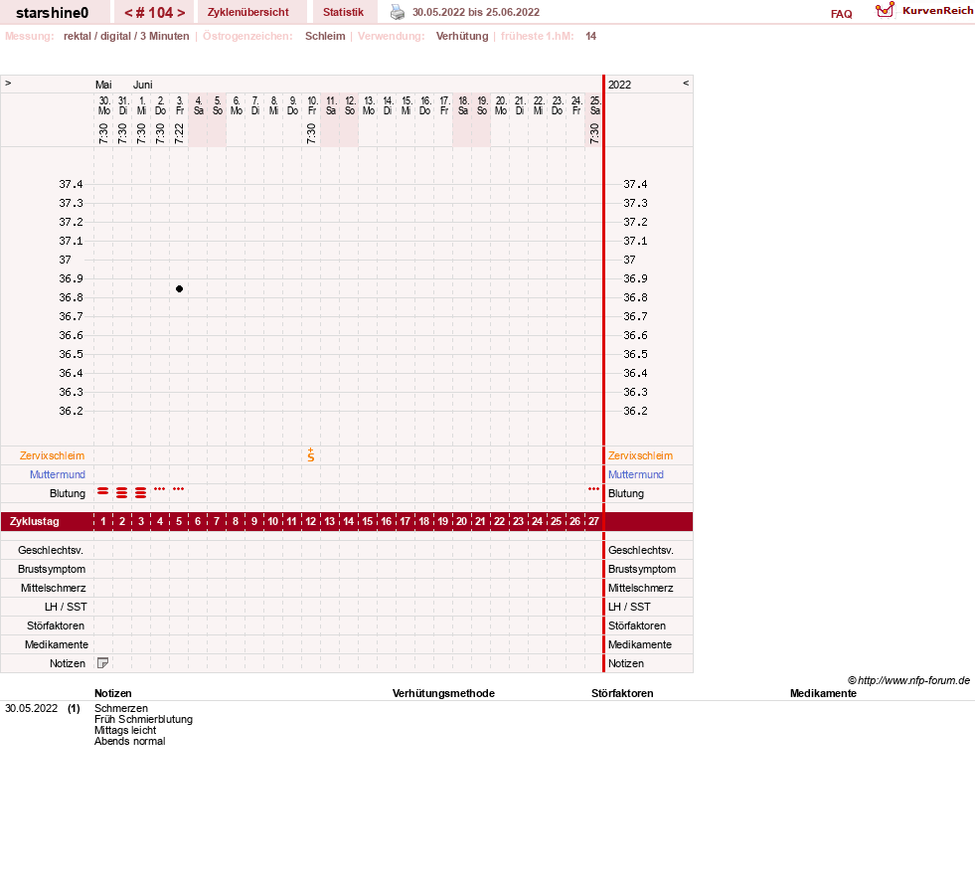Image resolution: width=975 pixels, height=894 pixels.
Task: Click the '4. Sa' date column header
Action: coord(199,105)
